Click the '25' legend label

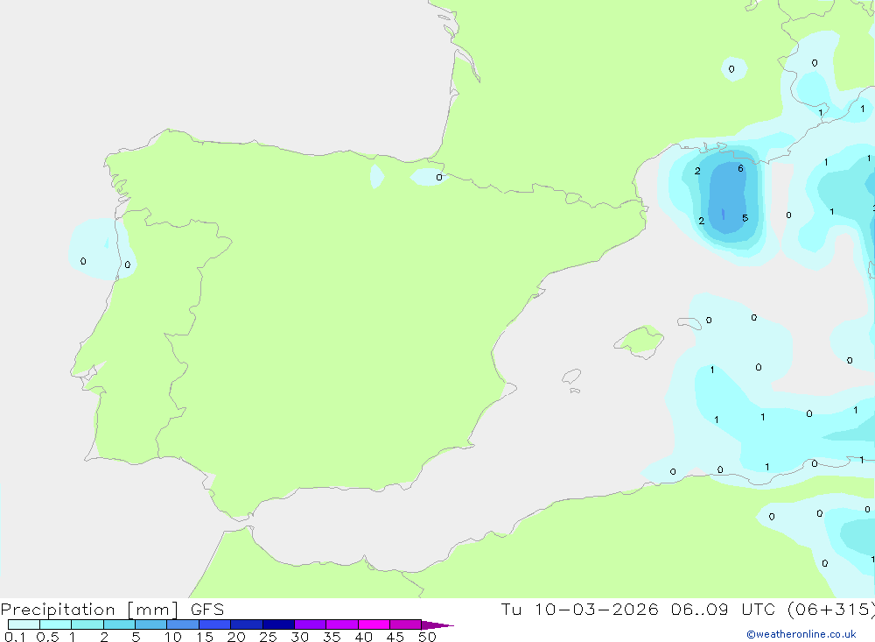point(269,637)
